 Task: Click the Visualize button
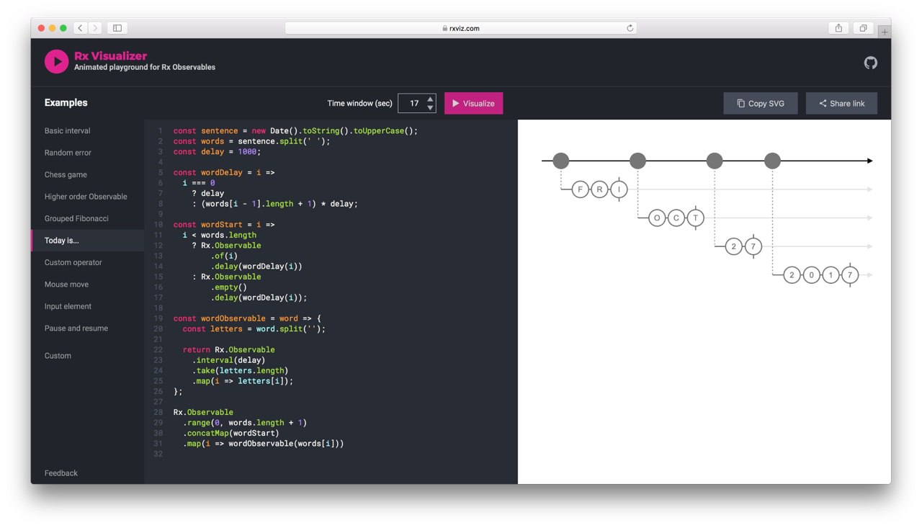pyautogui.click(x=473, y=103)
